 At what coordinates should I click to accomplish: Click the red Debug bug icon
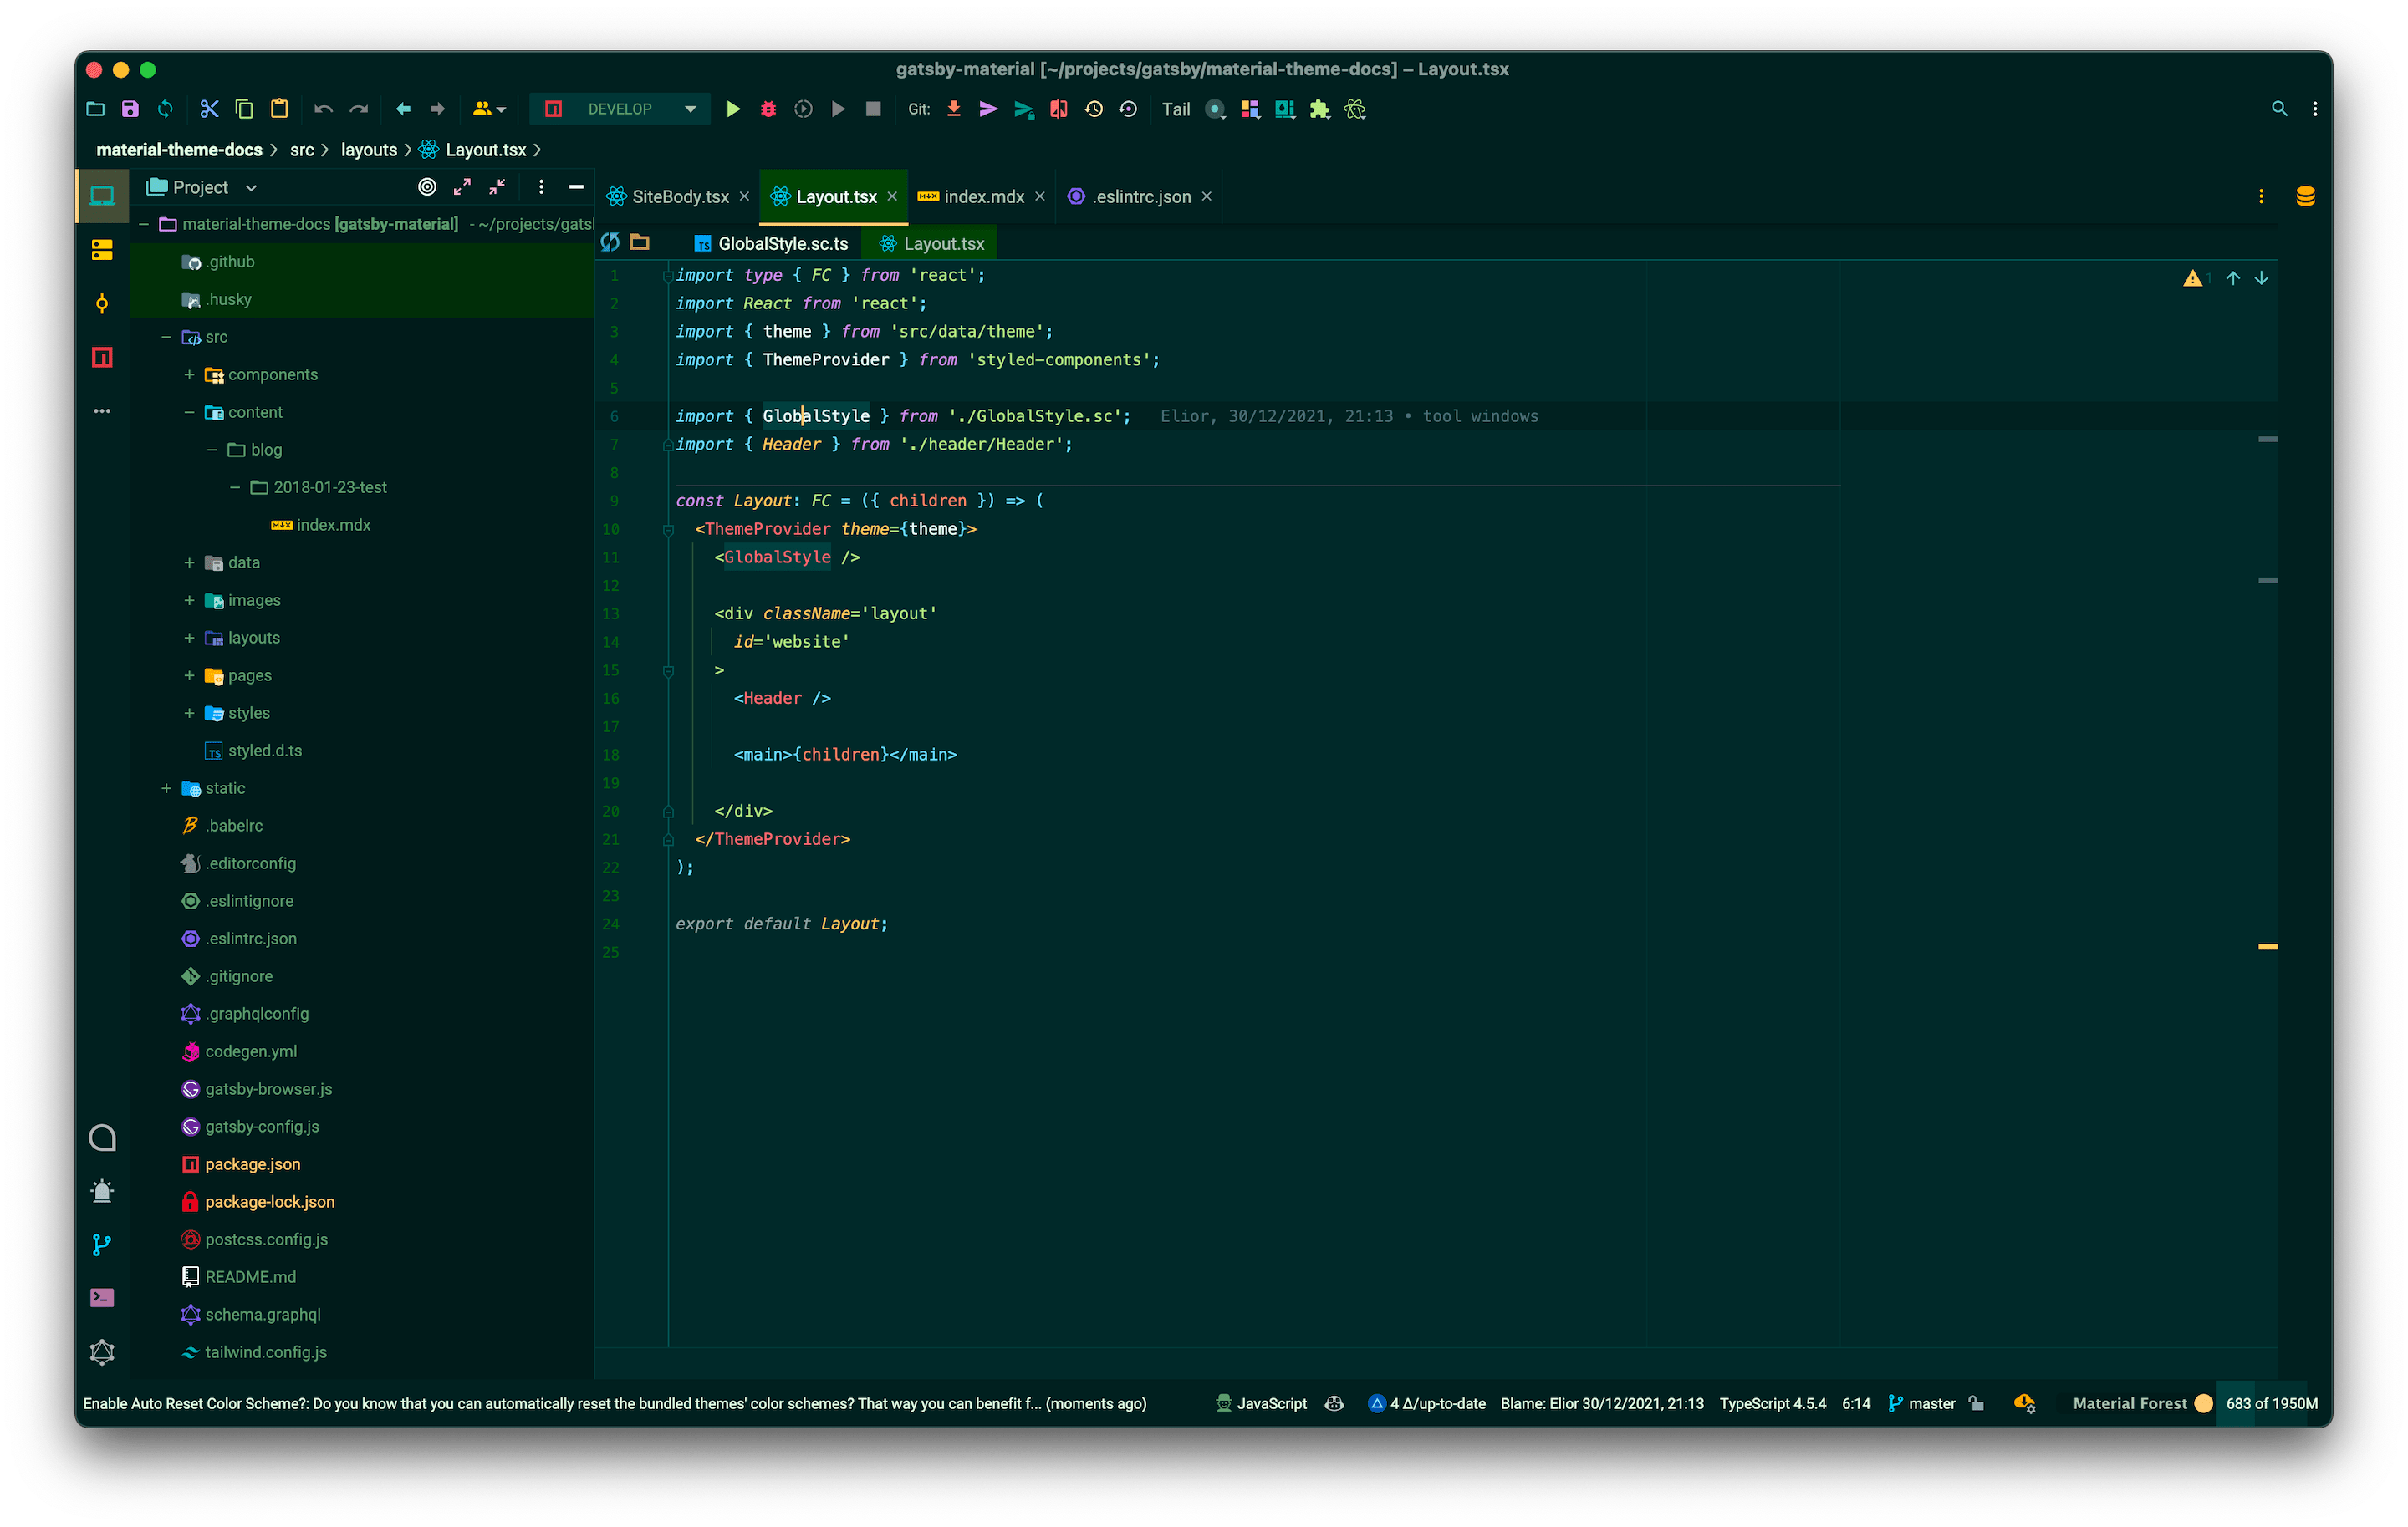tap(768, 109)
